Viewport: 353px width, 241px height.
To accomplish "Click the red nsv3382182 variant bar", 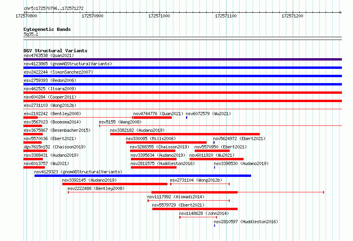I will pos(185,134).
